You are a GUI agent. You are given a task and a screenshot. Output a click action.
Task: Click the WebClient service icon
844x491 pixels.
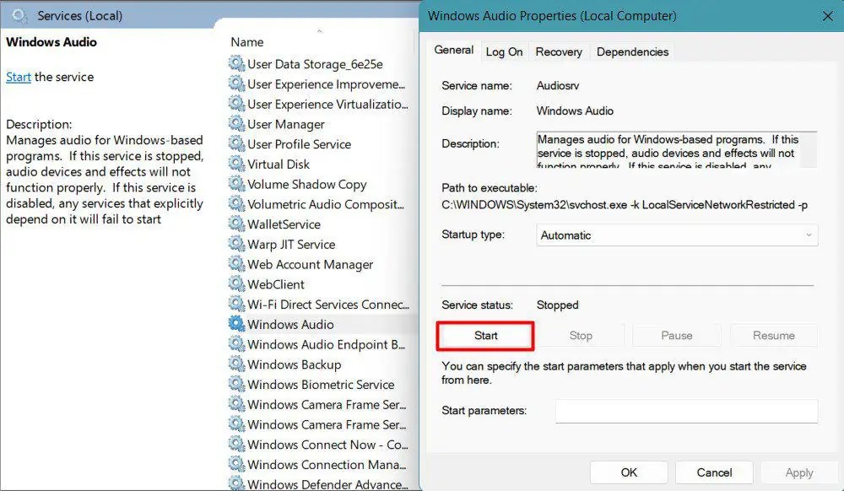click(x=233, y=284)
